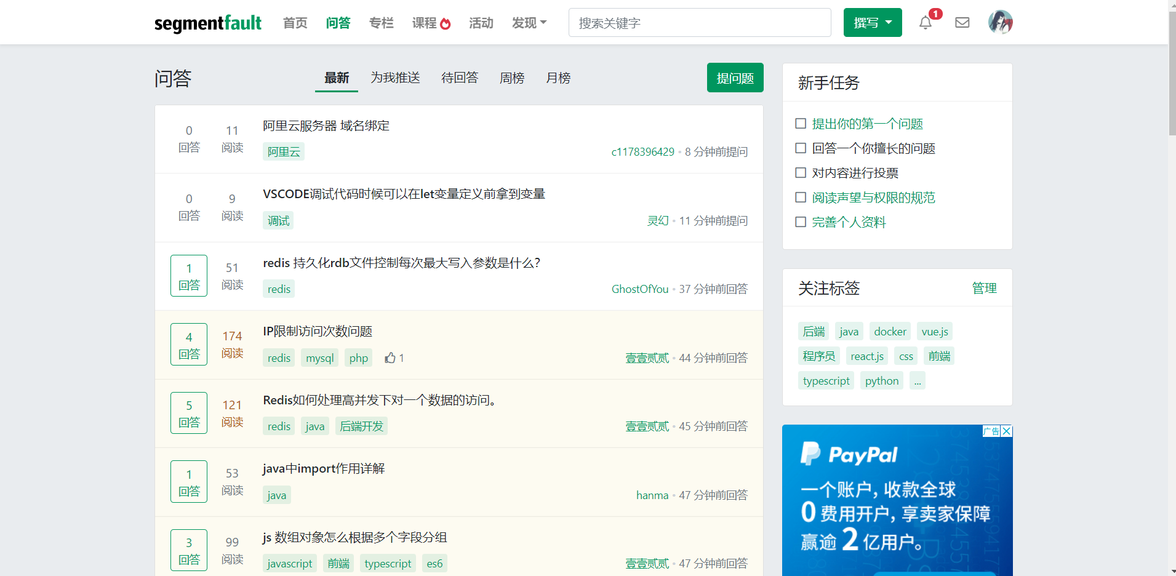
Task: Click the javascript tag
Action: tap(290, 564)
